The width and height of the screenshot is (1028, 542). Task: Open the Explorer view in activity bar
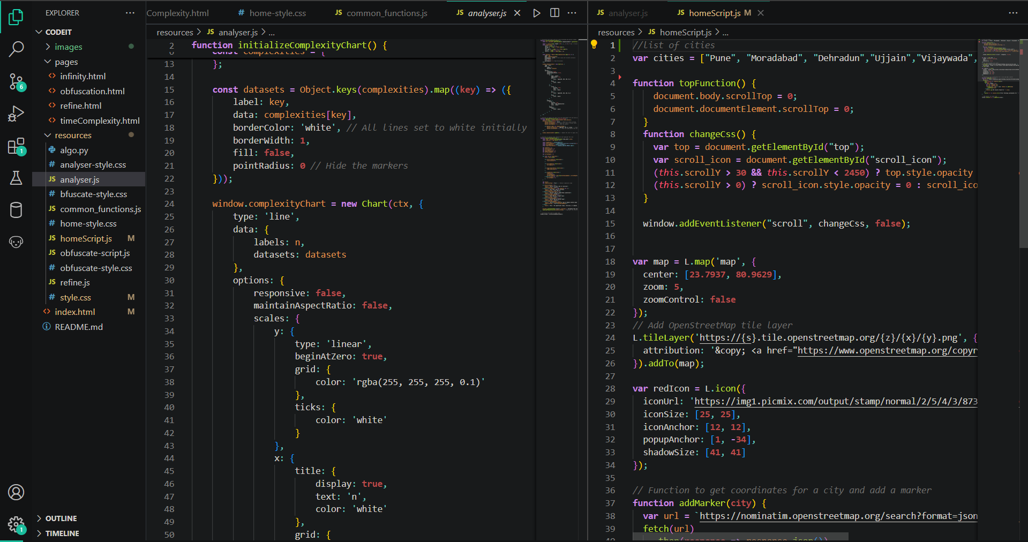pyautogui.click(x=16, y=17)
